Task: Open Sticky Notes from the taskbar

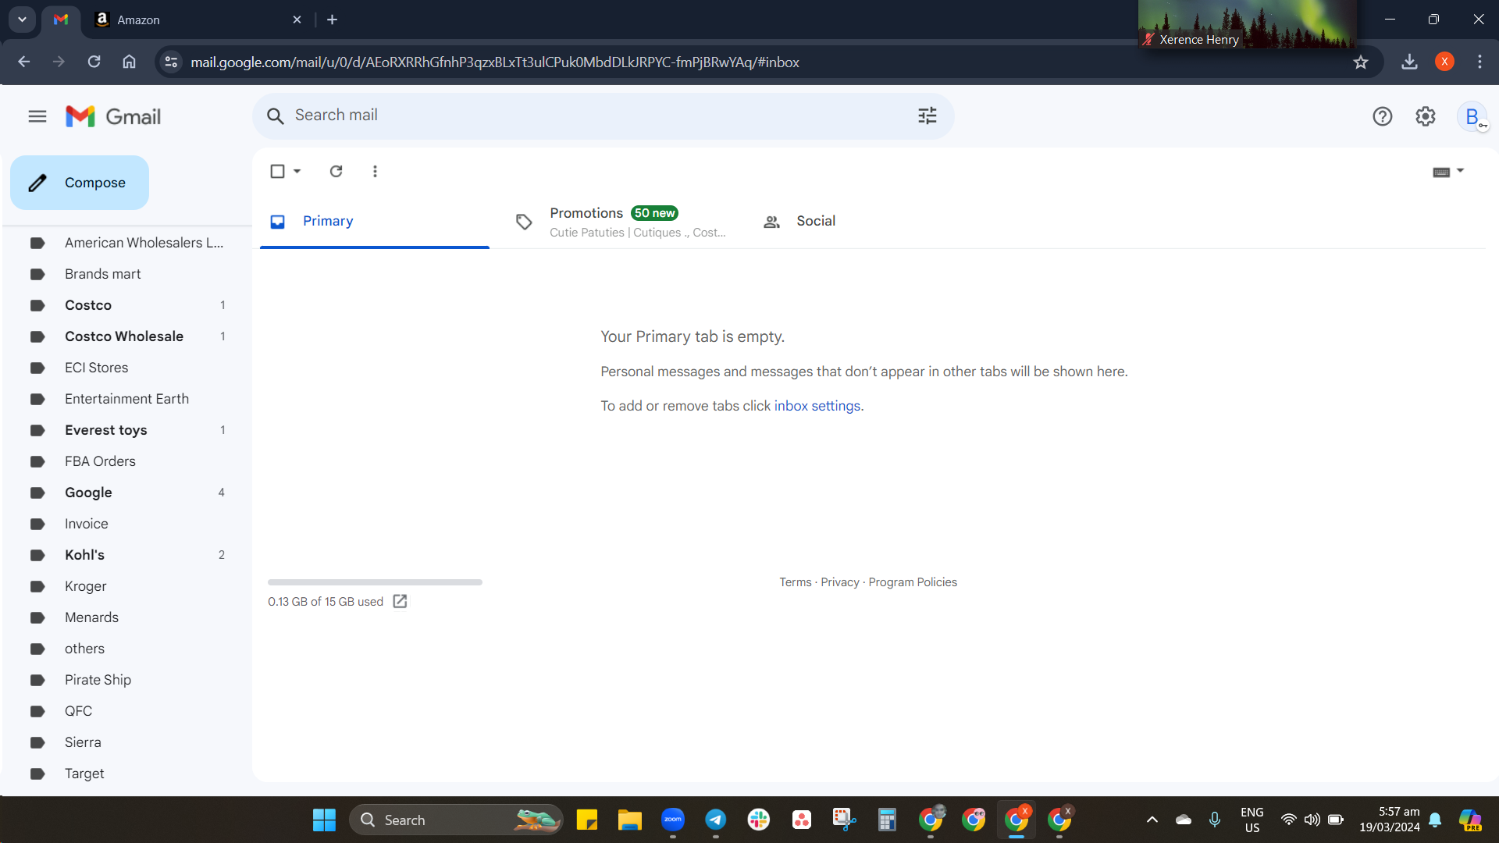Action: tap(586, 820)
